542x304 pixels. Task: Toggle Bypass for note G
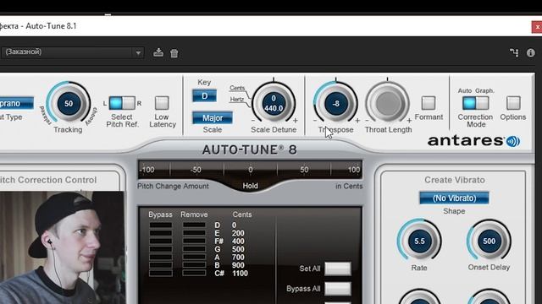(161, 249)
